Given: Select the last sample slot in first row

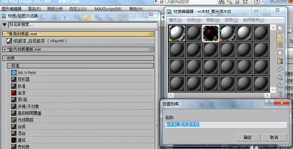Looking at the screenshot, I should 261,33.
